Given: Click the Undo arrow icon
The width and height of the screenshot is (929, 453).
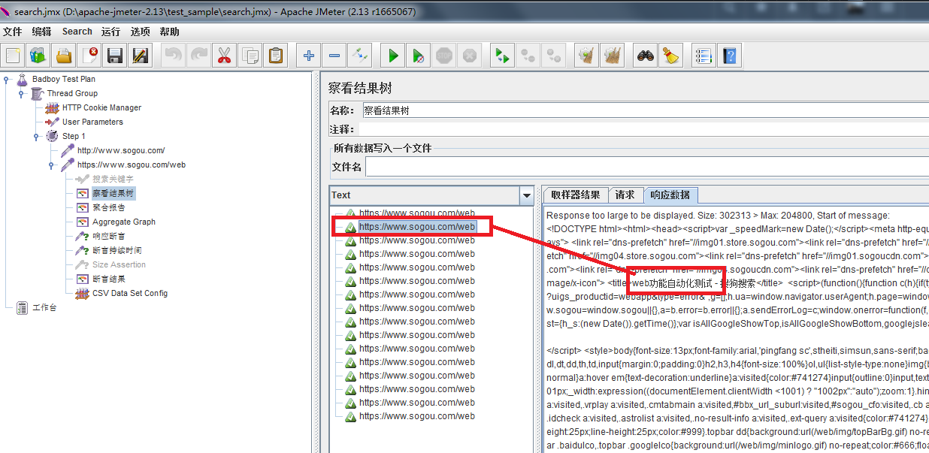Looking at the screenshot, I should pyautogui.click(x=174, y=56).
